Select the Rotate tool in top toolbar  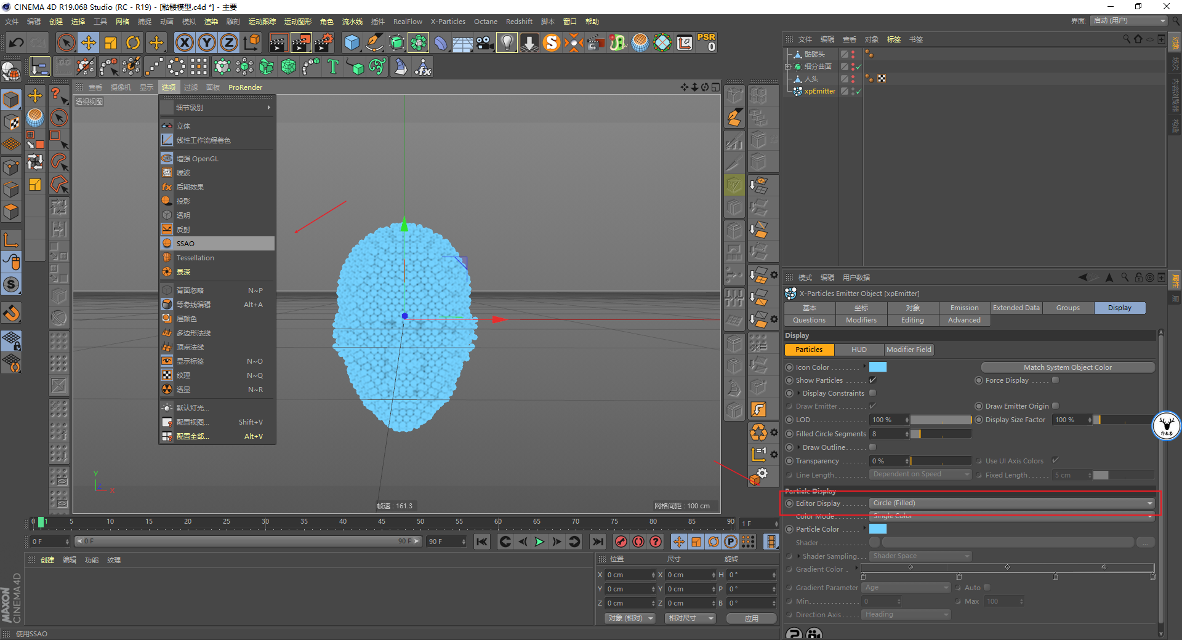point(133,42)
